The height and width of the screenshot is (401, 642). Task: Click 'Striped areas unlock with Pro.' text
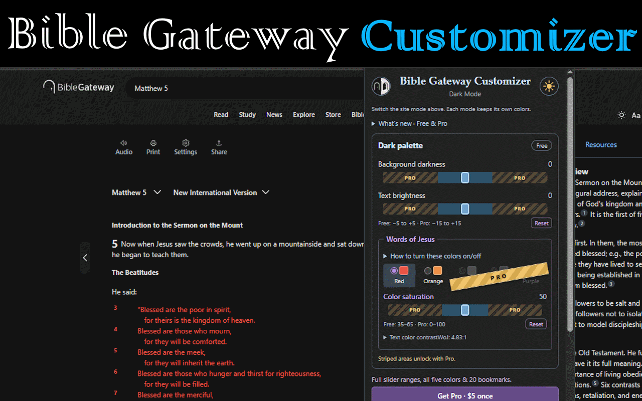coord(417,359)
